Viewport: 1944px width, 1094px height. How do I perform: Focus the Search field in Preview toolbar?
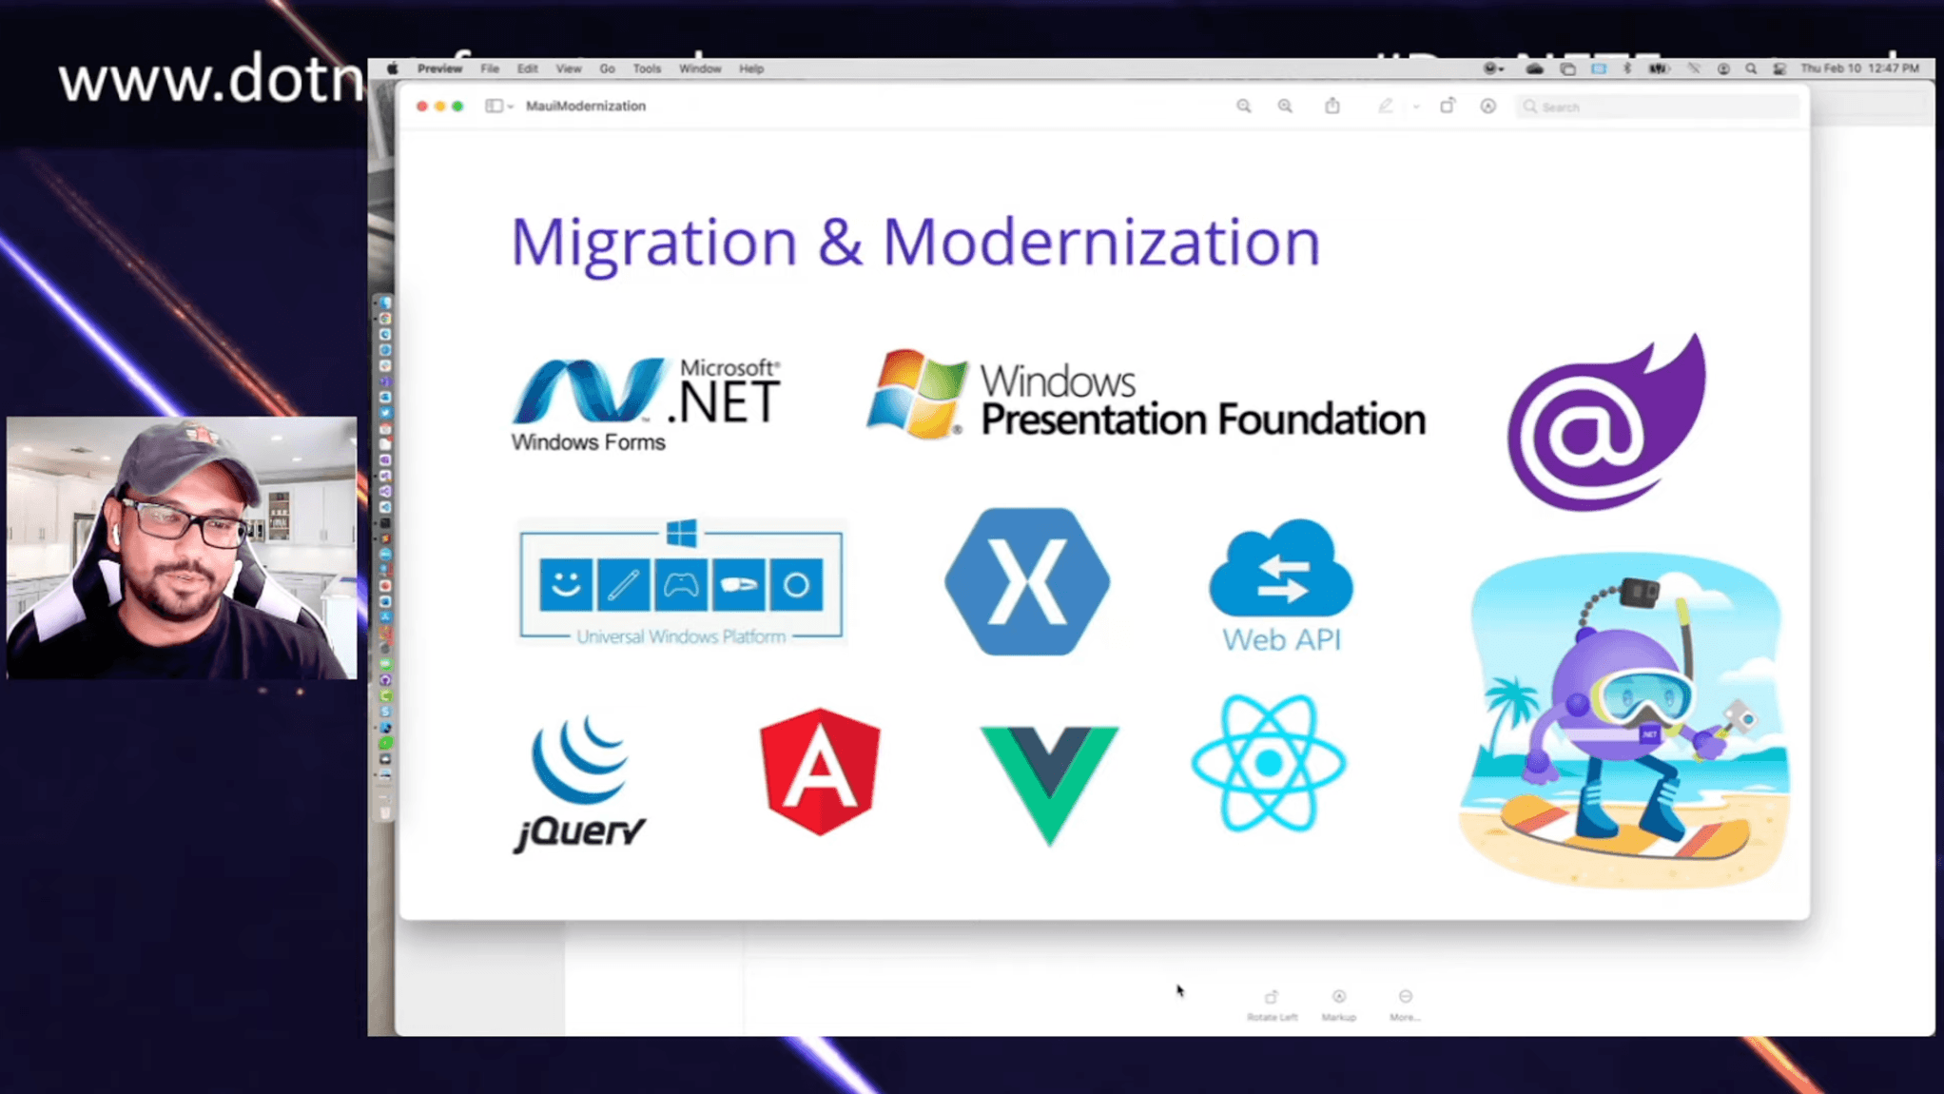click(x=1657, y=107)
